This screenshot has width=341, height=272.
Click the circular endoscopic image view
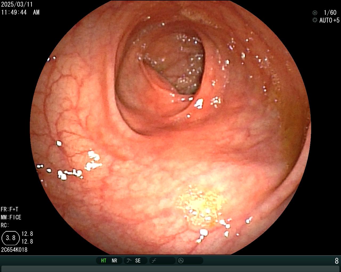click(170, 127)
